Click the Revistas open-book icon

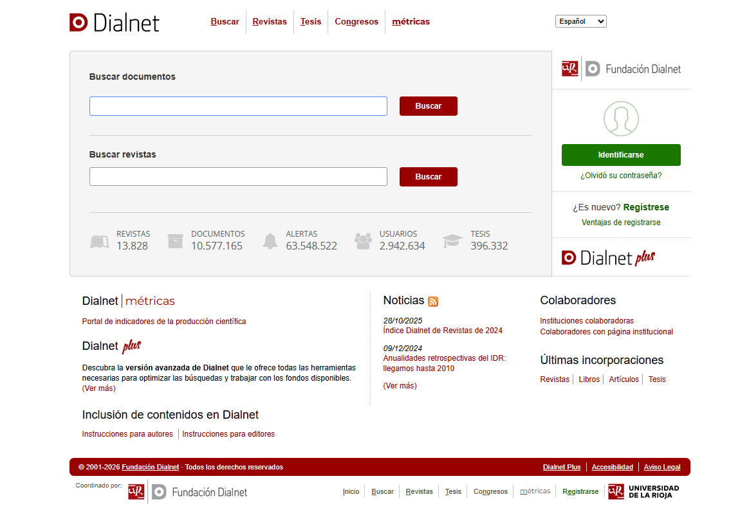(100, 242)
